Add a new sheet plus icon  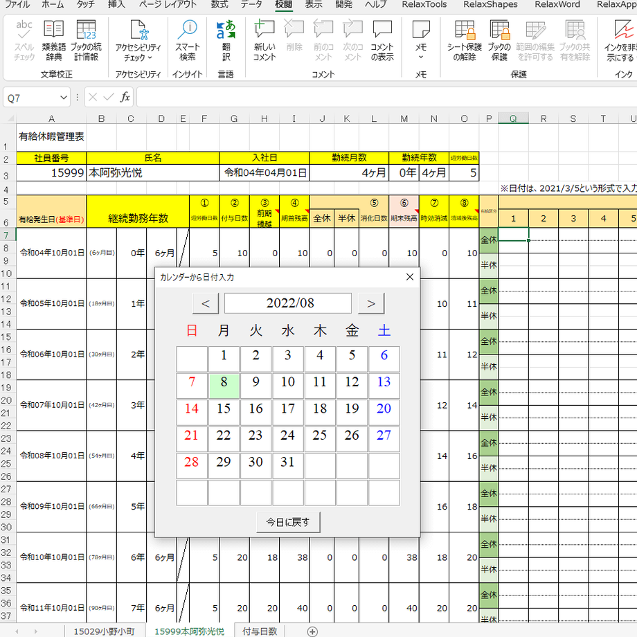coord(312,631)
